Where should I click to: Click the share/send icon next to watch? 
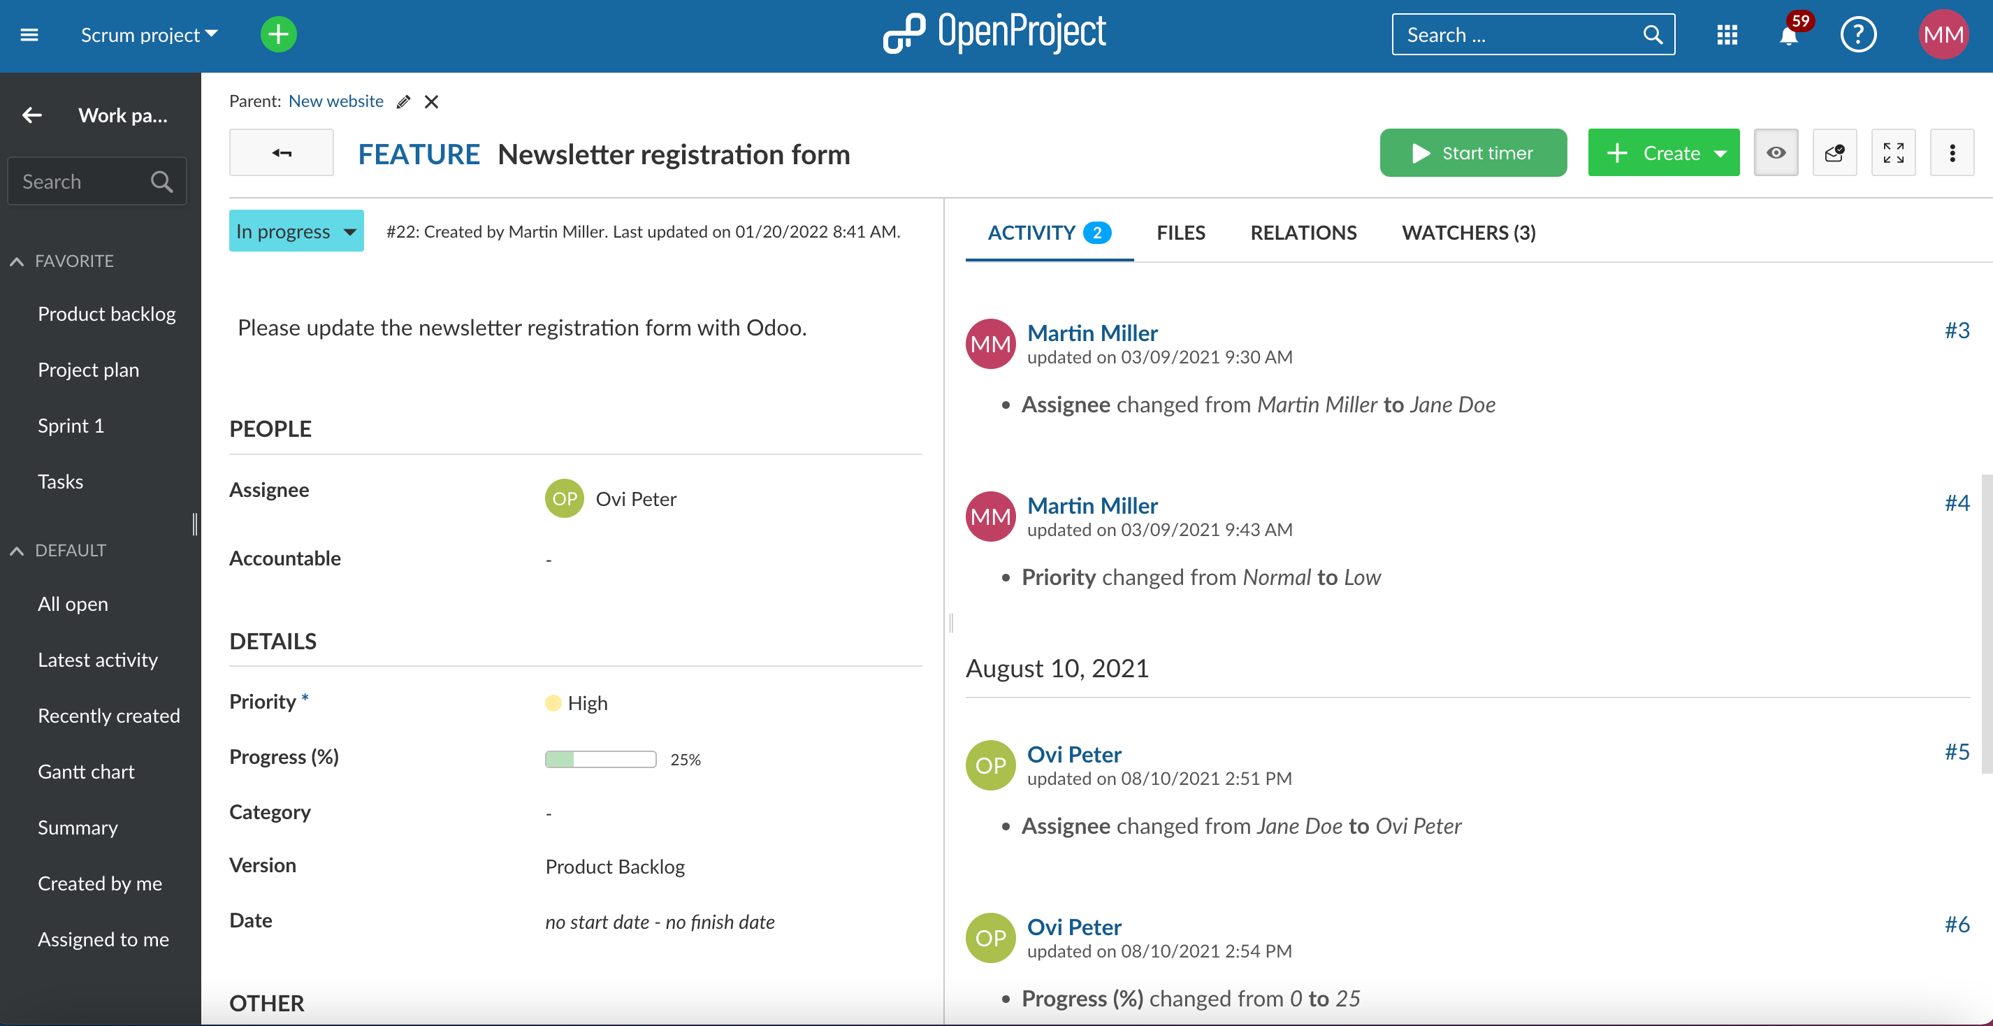point(1835,153)
